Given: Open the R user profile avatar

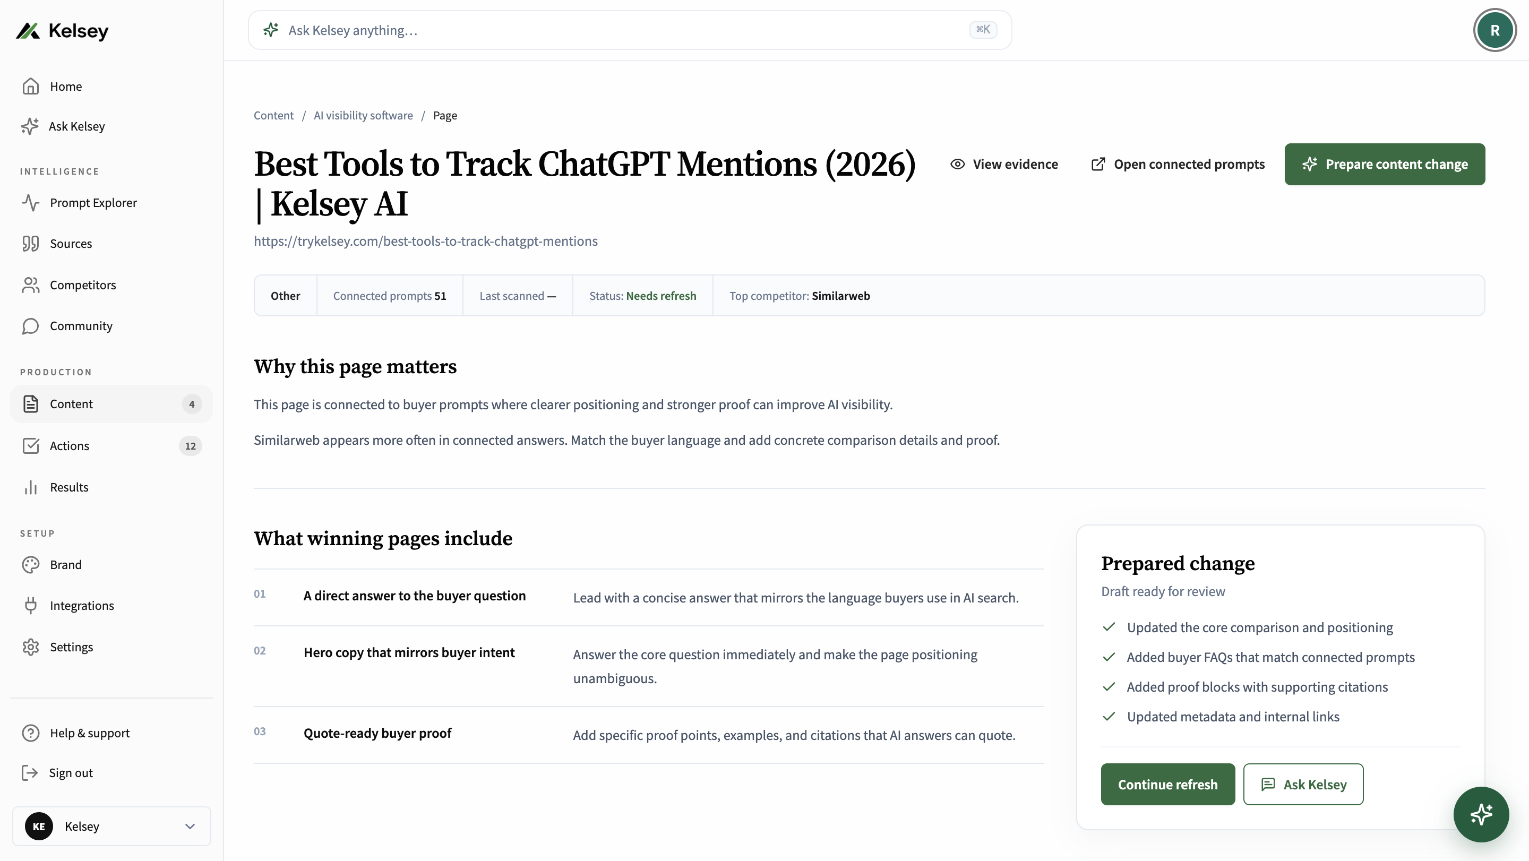Looking at the screenshot, I should coord(1494,30).
